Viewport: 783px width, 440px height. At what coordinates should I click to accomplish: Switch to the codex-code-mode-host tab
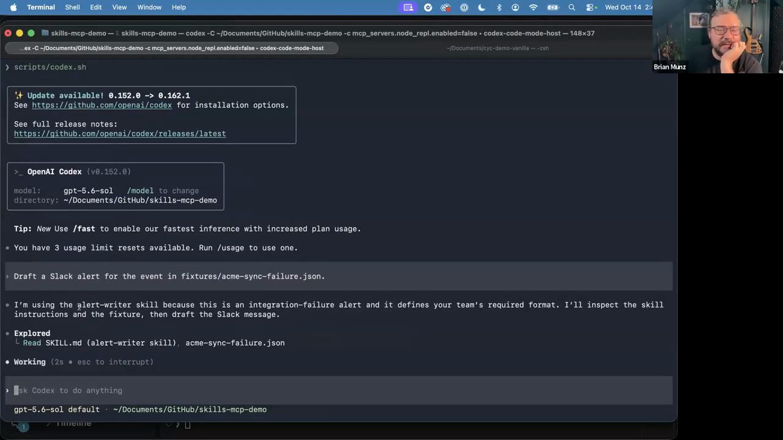(172, 48)
